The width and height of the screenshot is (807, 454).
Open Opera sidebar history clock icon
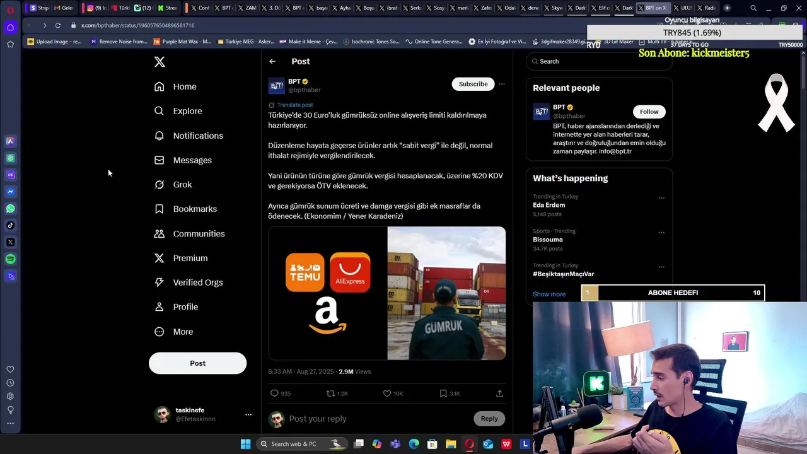(10, 383)
